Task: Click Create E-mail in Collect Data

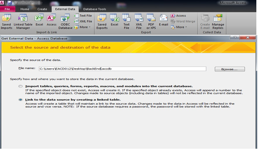Action: point(205,22)
